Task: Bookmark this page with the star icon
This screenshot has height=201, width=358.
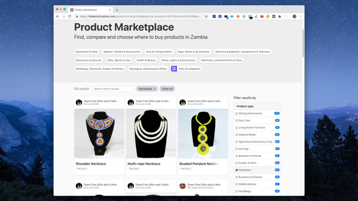Action: [206, 17]
